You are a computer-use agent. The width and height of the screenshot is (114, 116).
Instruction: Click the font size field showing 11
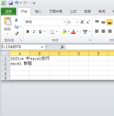point(71,22)
